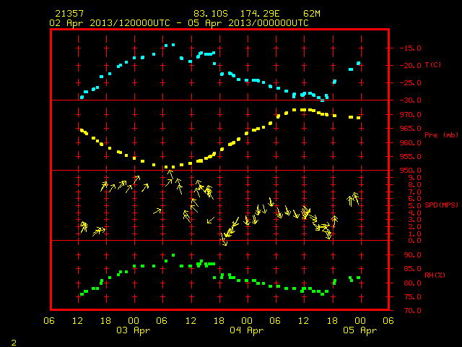Select the 04 Apr date label
Viewport: 462px width, 347px height.
point(246,330)
